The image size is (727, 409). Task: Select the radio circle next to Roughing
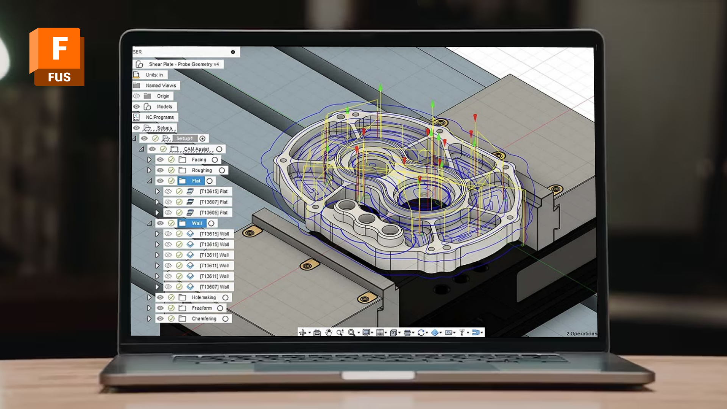222,170
